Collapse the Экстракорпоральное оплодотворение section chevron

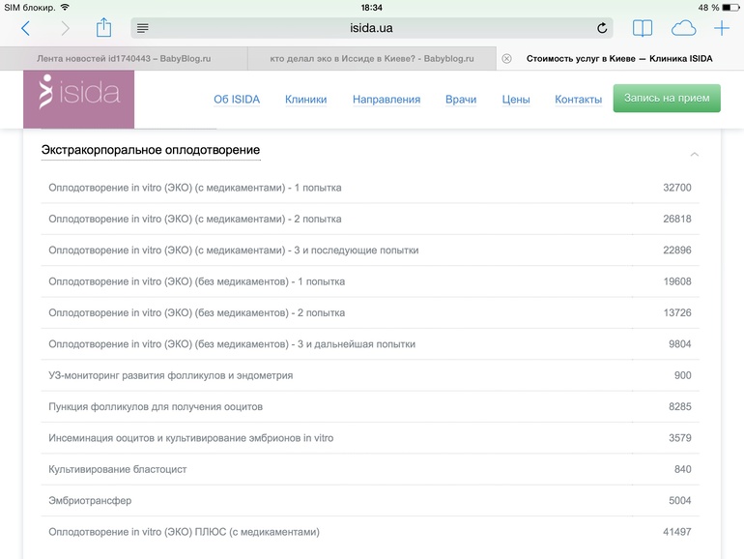click(x=694, y=154)
